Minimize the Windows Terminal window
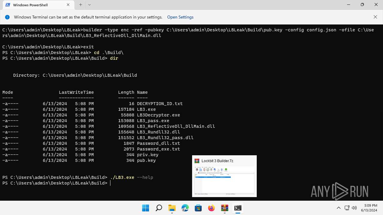The height and width of the screenshot is (215, 383). coord(349,5)
